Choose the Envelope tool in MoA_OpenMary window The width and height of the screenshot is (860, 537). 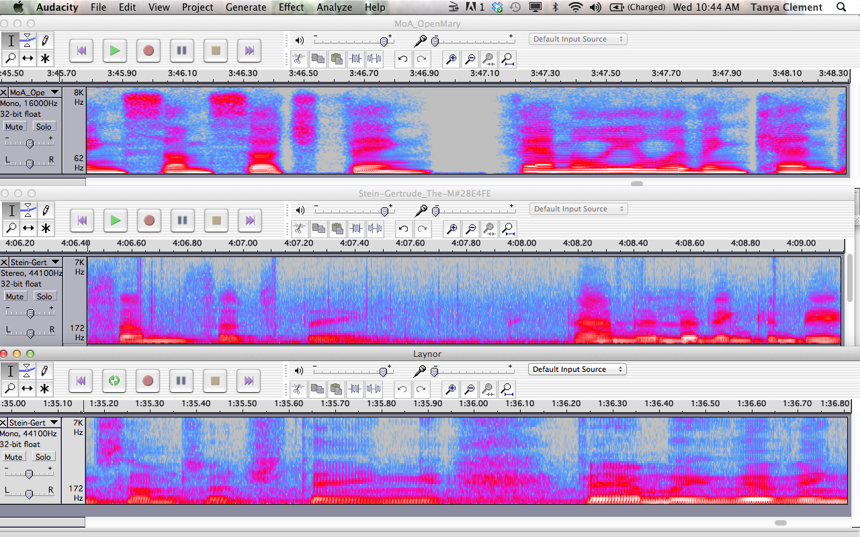tap(28, 41)
